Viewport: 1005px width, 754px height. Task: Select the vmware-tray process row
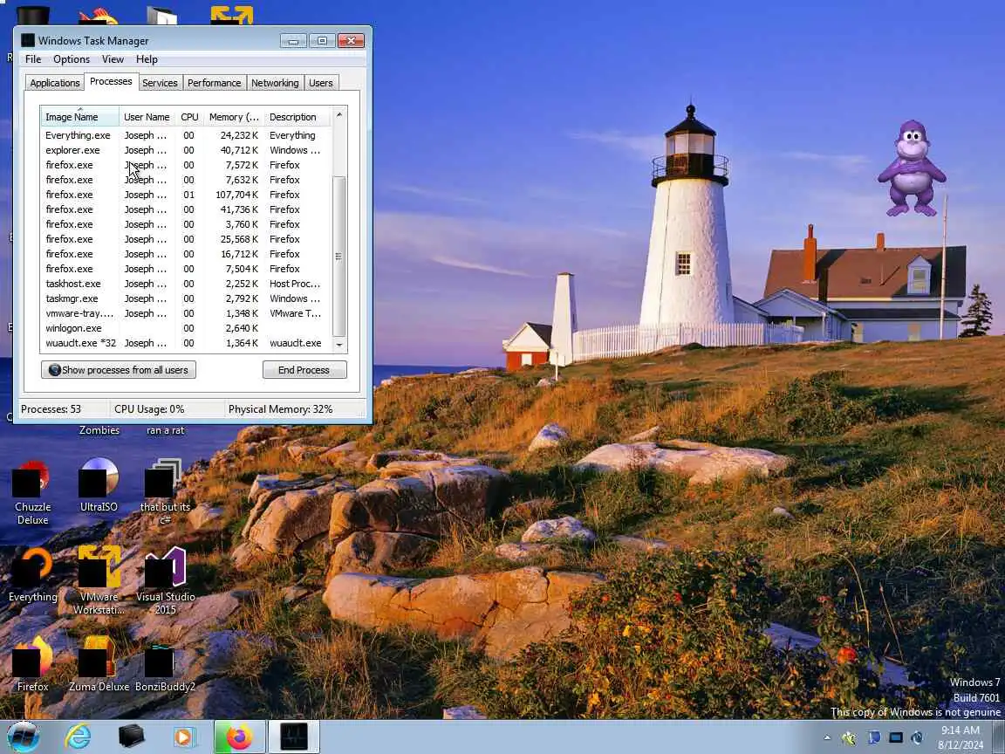[x=186, y=313]
